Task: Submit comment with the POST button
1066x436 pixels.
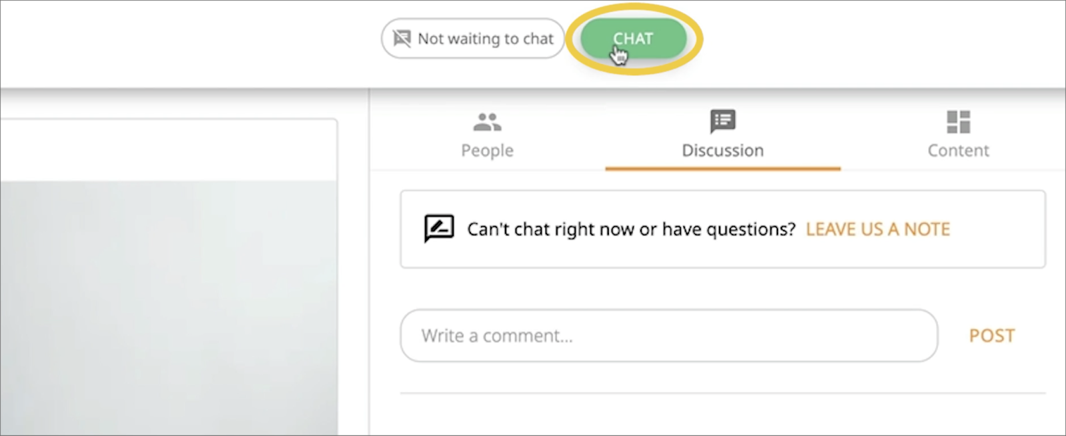Action: [x=991, y=335]
